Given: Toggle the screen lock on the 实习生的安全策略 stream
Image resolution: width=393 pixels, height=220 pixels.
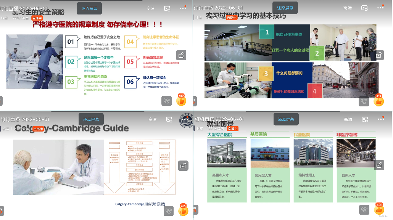Looking at the screenshot, I should pos(181,55).
